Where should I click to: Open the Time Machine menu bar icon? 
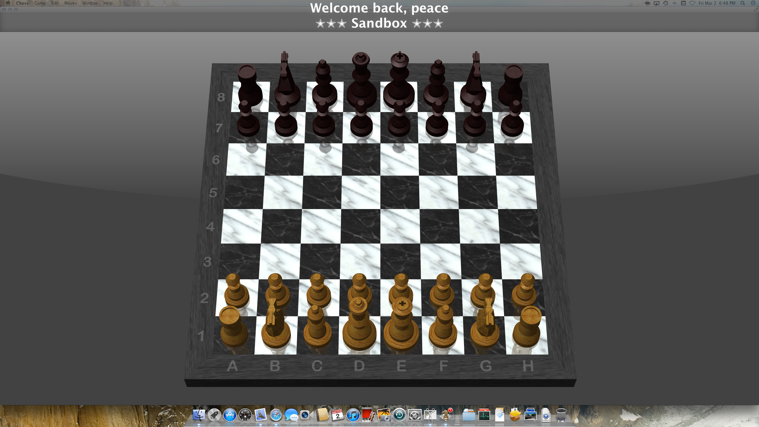[x=666, y=3]
